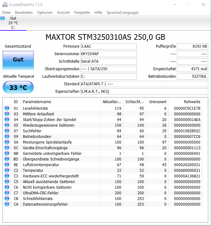Open the Hilfe menu
The image size is (212, 226).
pyautogui.click(x=98, y=13)
